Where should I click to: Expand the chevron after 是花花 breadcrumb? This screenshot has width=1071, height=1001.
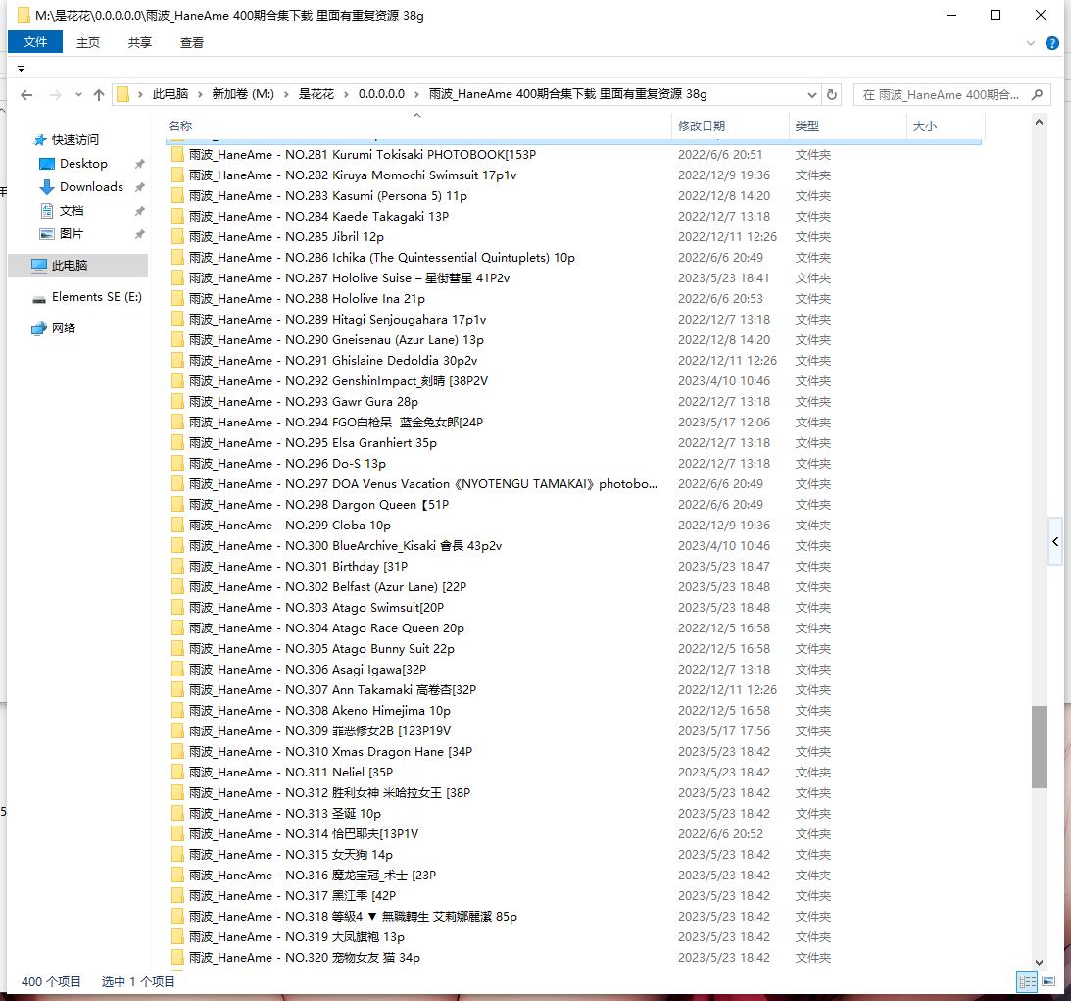point(346,94)
